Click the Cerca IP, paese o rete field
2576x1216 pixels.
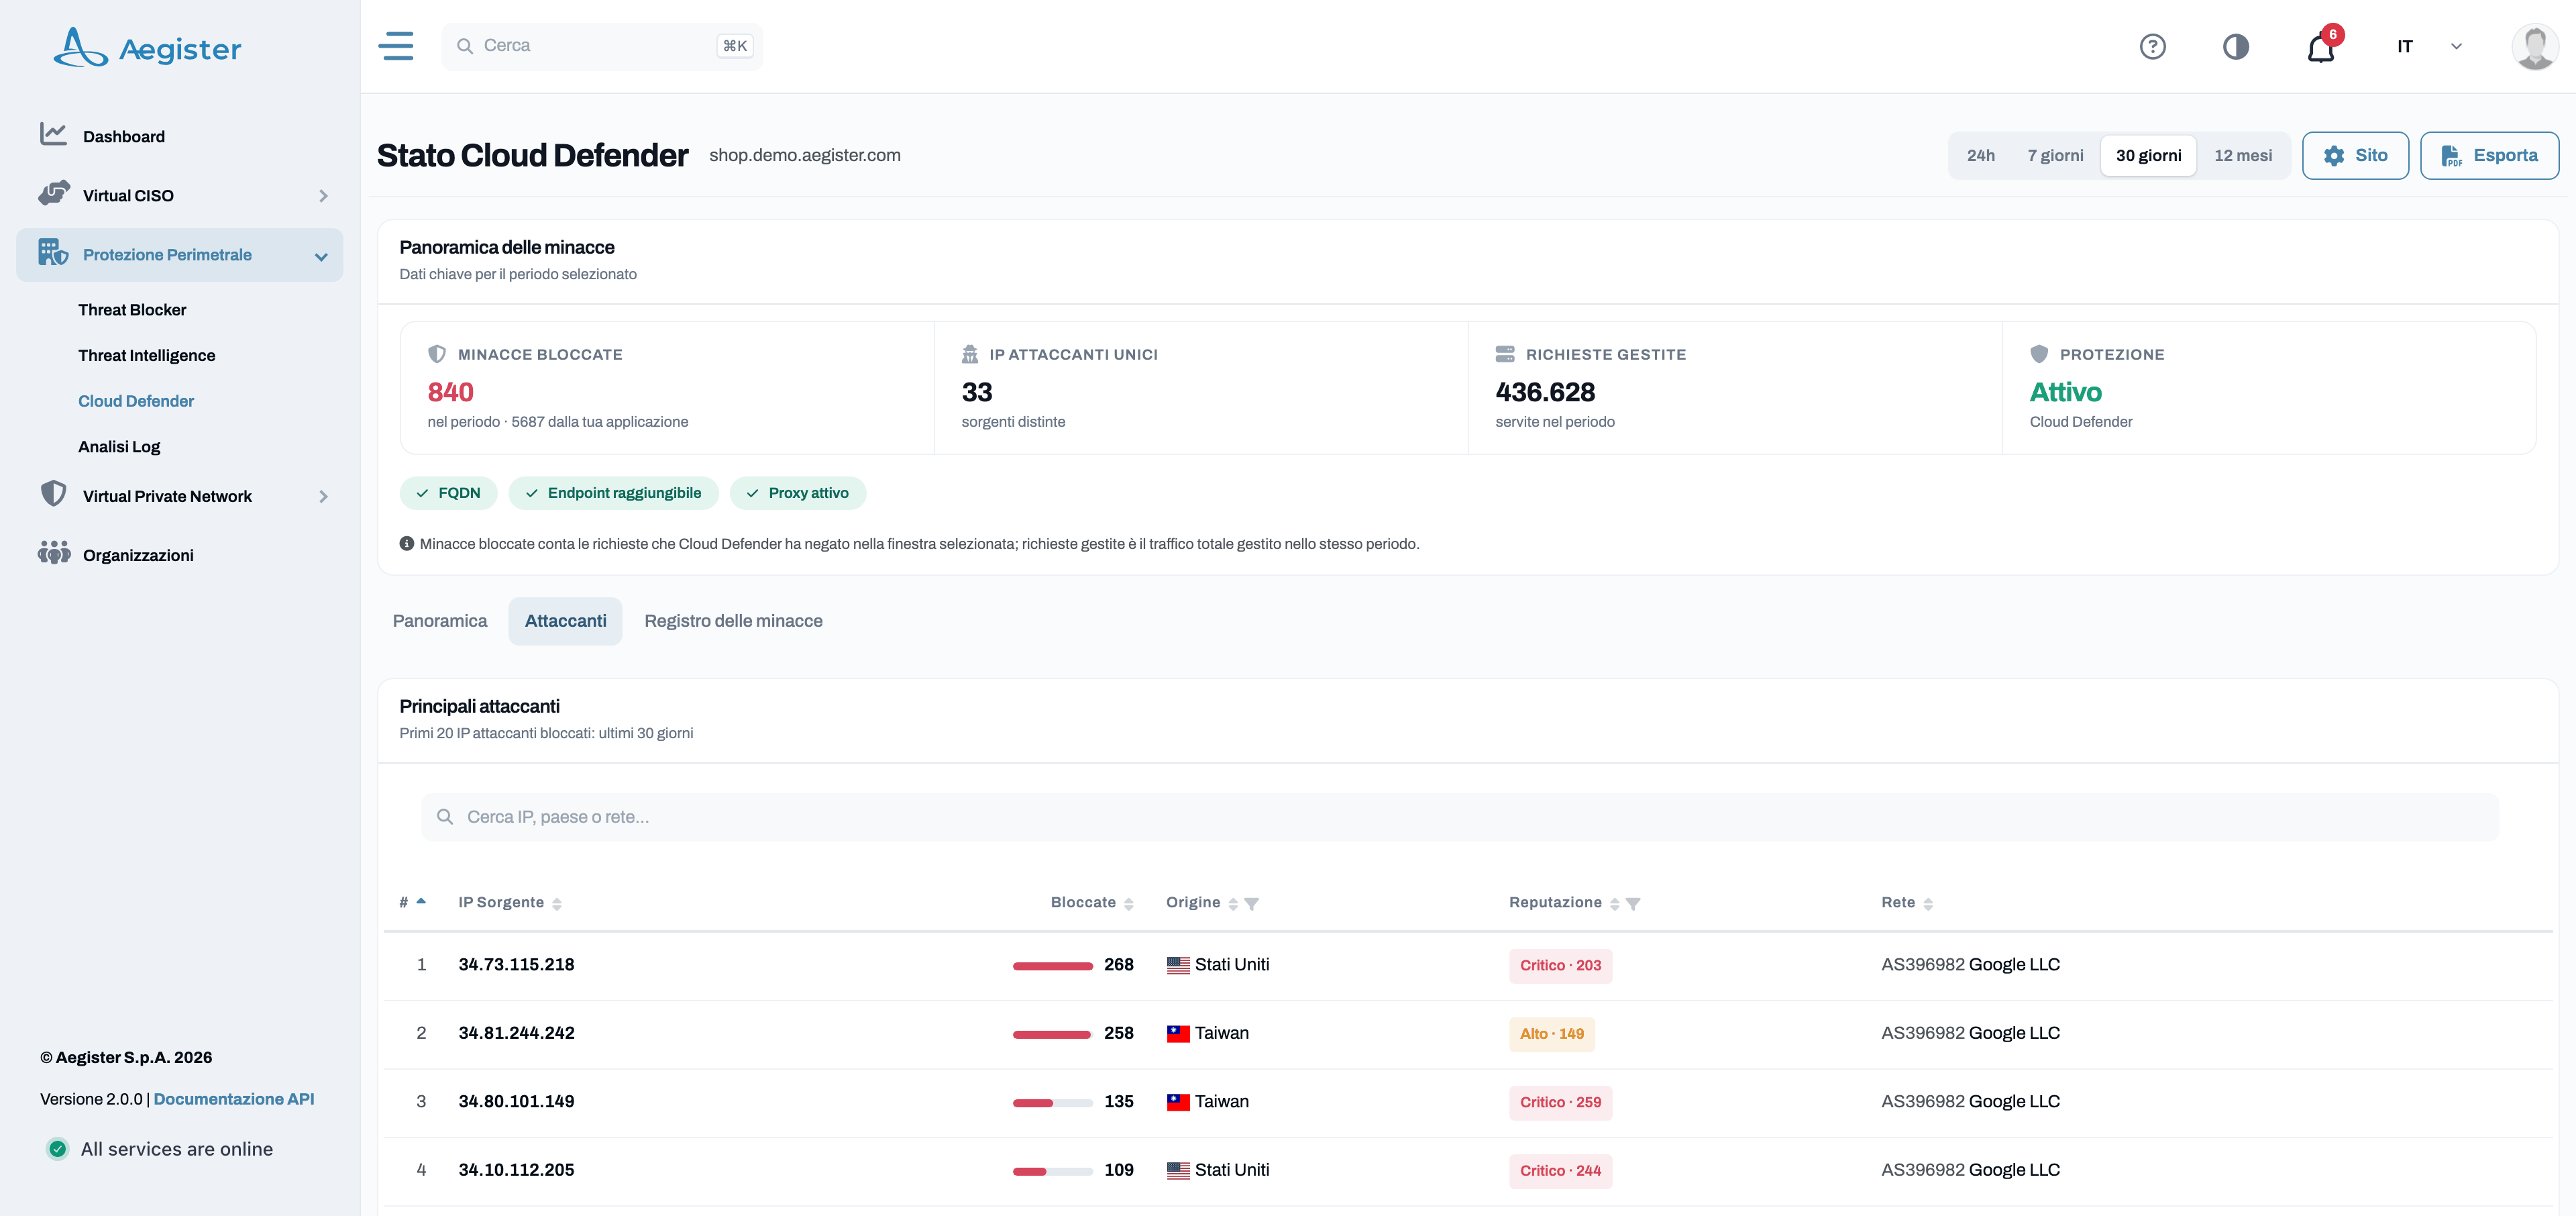(1460, 817)
